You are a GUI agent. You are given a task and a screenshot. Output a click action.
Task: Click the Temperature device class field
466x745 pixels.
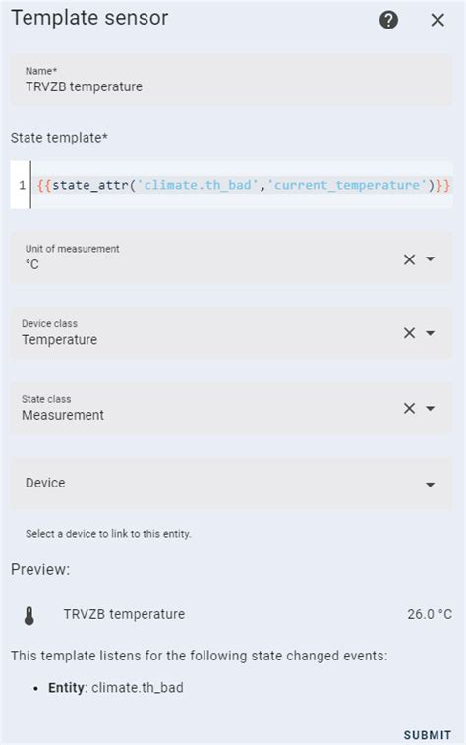click(231, 332)
